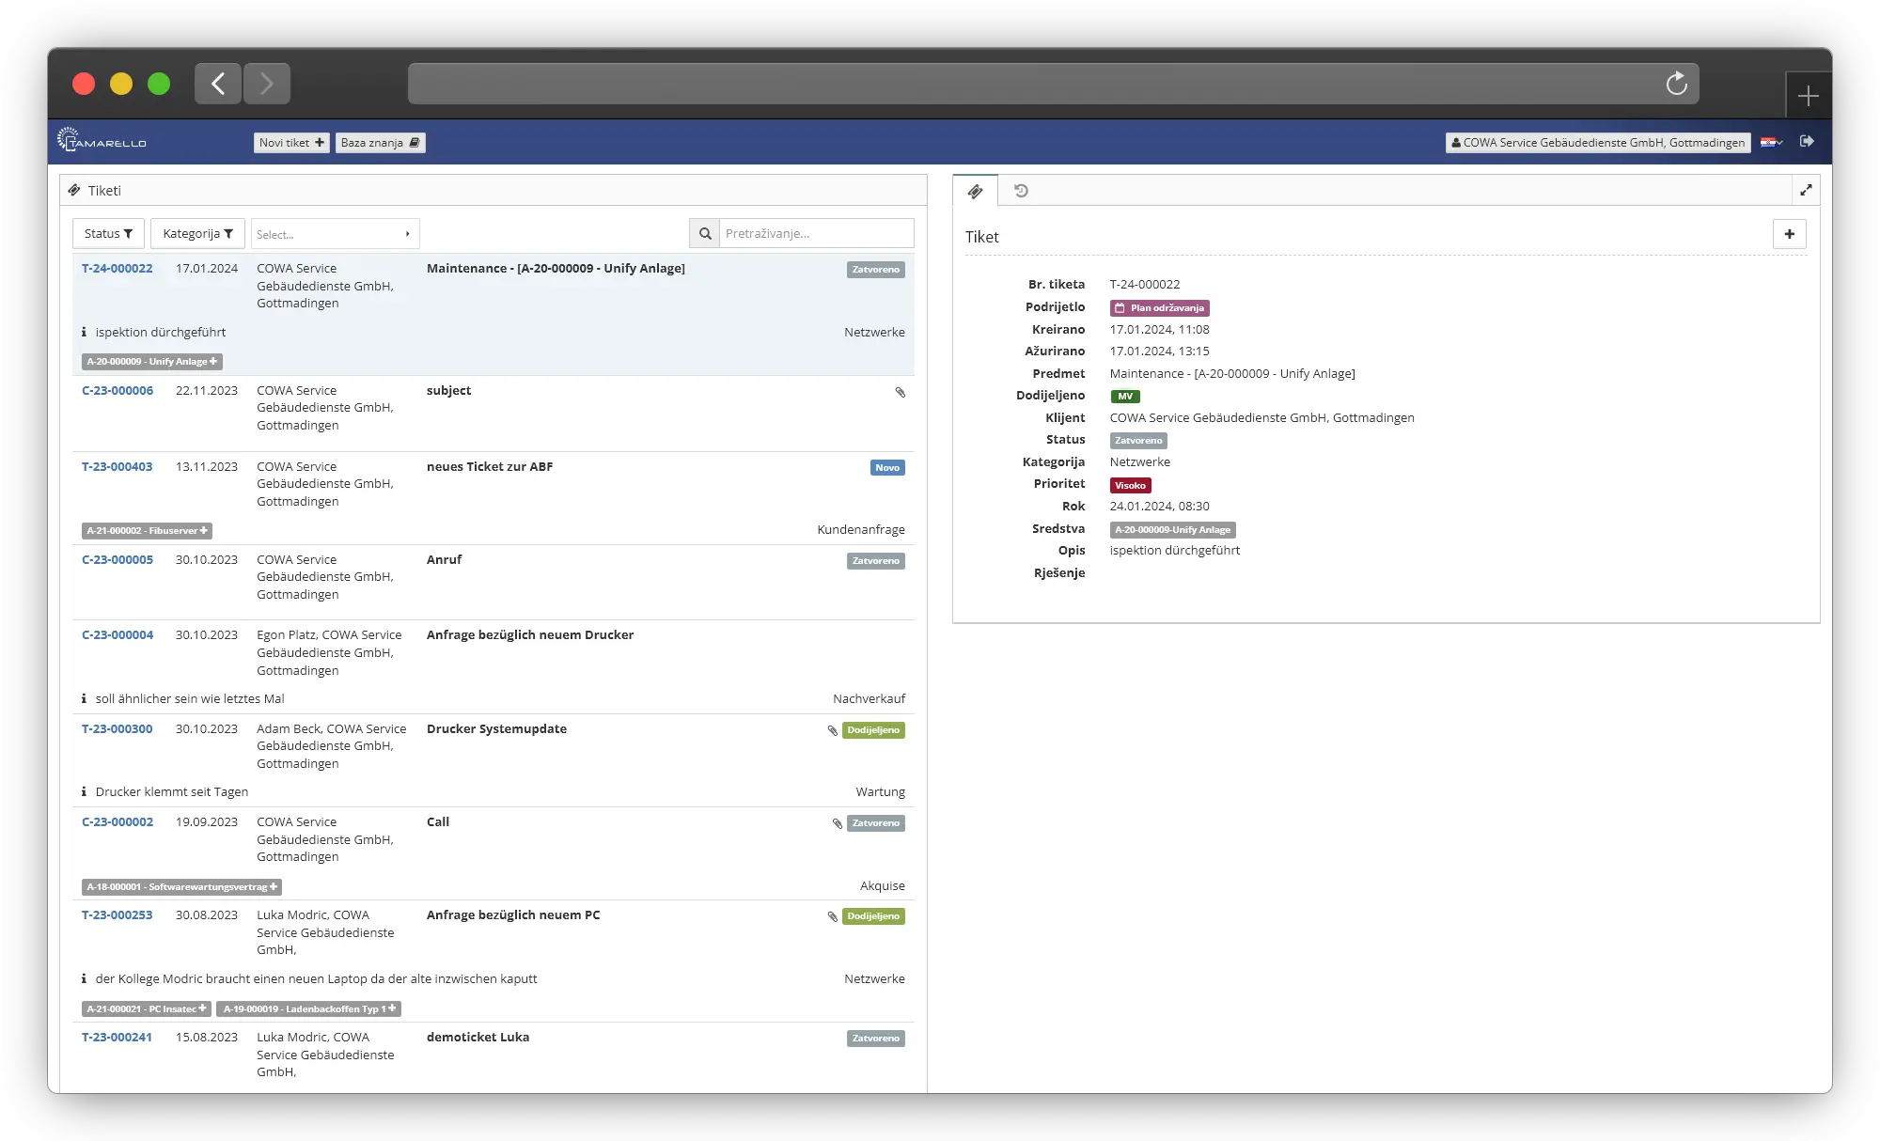The height and width of the screenshot is (1141, 1880).
Task: Click the expand arrows icon on ticket panel
Action: [x=1807, y=189]
